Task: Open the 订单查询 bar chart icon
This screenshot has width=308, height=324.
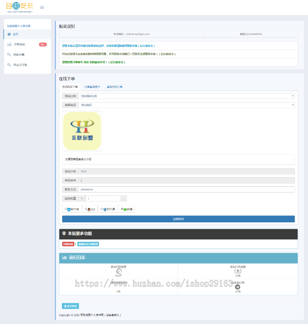Action: tap(9, 44)
